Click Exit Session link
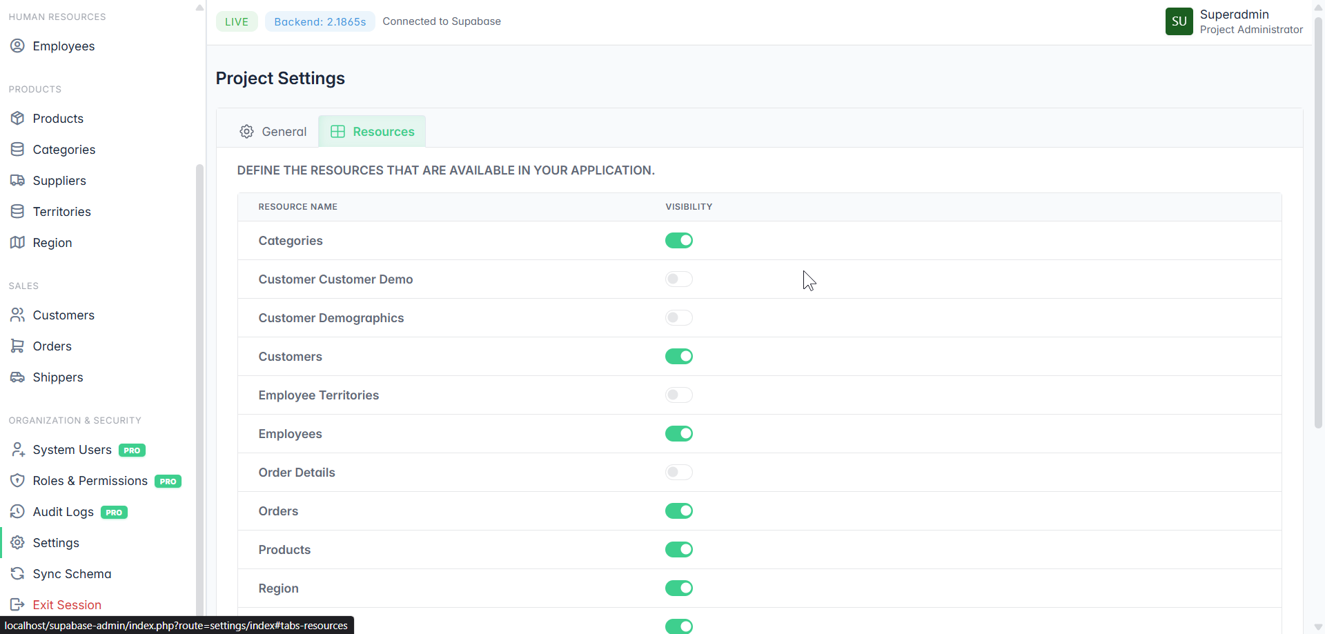The width and height of the screenshot is (1325, 634). [x=67, y=604]
